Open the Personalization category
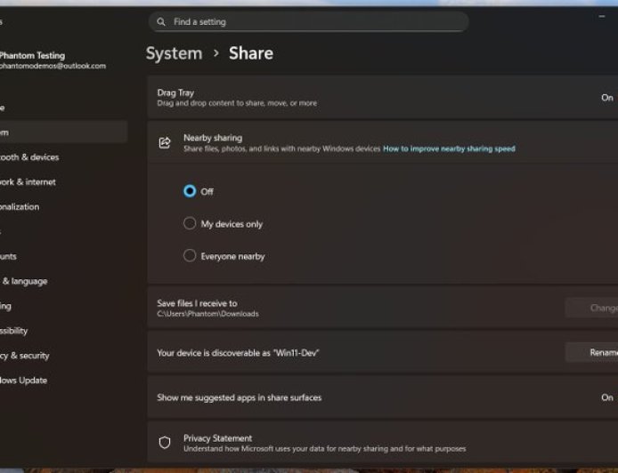Viewport: 618px width, 473px height. (x=21, y=207)
